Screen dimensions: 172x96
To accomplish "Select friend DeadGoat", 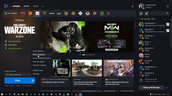I will tap(154, 37).
